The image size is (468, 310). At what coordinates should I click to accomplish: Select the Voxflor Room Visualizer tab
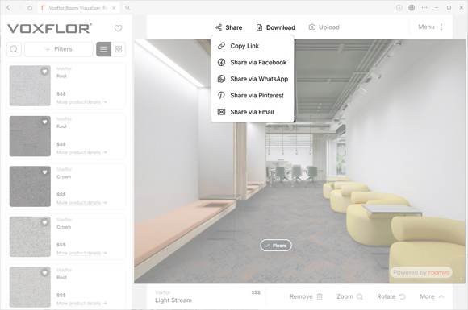78,8
